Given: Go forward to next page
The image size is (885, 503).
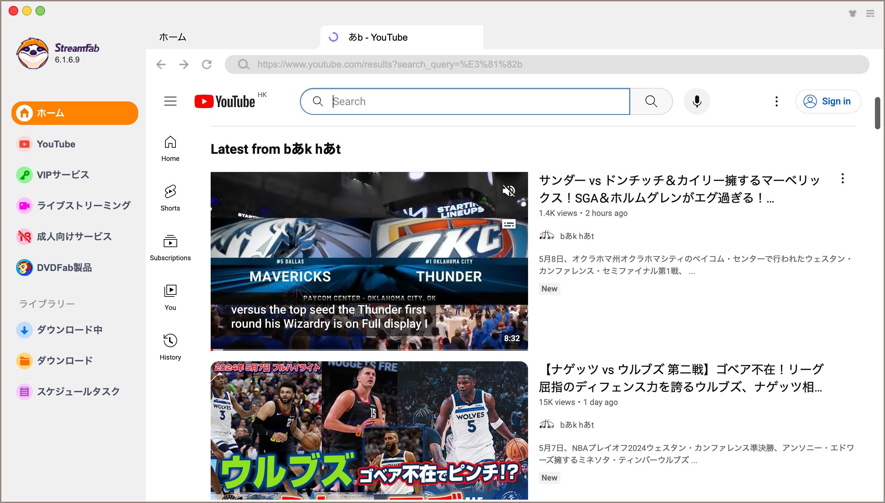Looking at the screenshot, I should 184,64.
